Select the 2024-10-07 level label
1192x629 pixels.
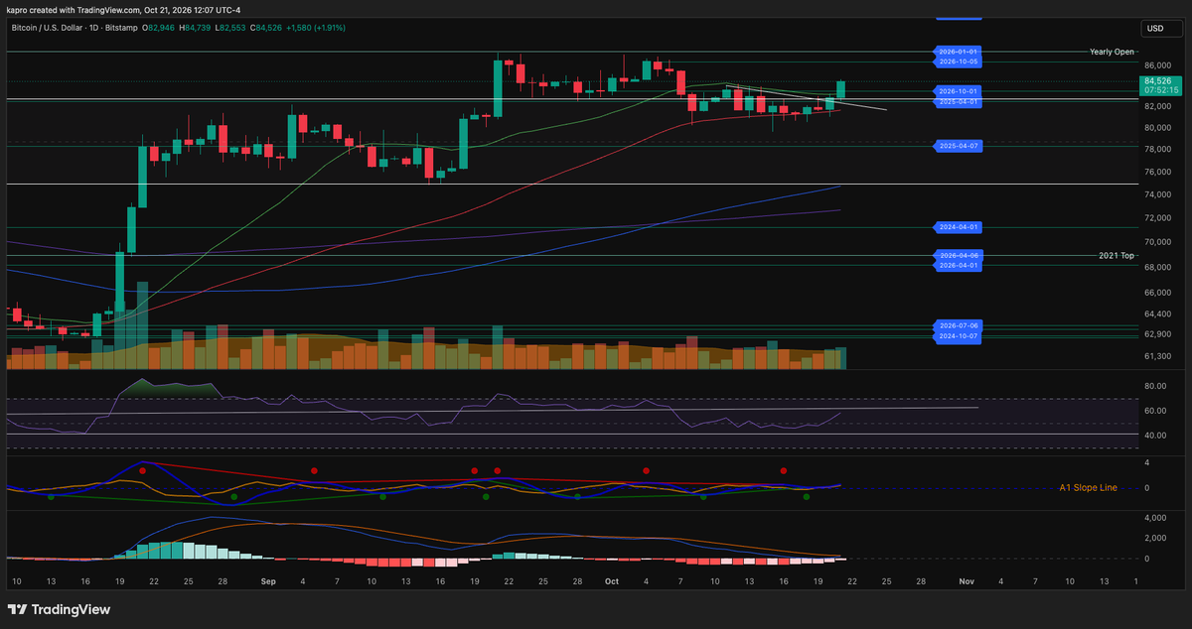pyautogui.click(x=959, y=335)
